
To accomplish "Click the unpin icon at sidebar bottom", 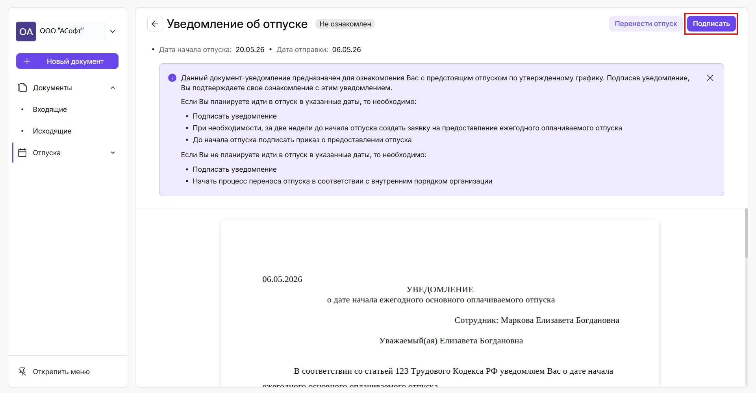I will click(22, 371).
